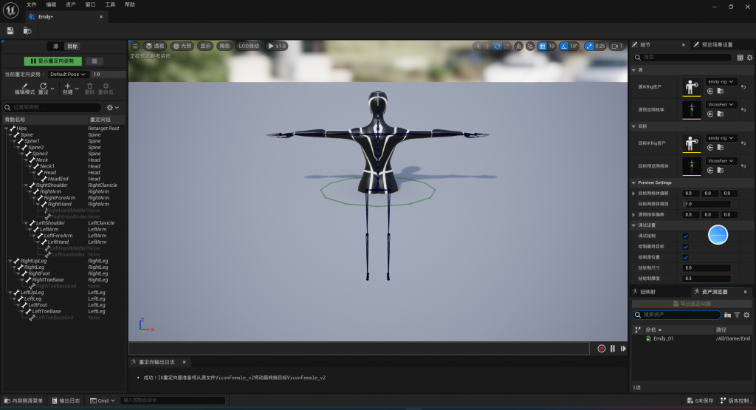756x410 pixels.
Task: Open the 窗口 menu in menu bar
Action: (x=90, y=4)
